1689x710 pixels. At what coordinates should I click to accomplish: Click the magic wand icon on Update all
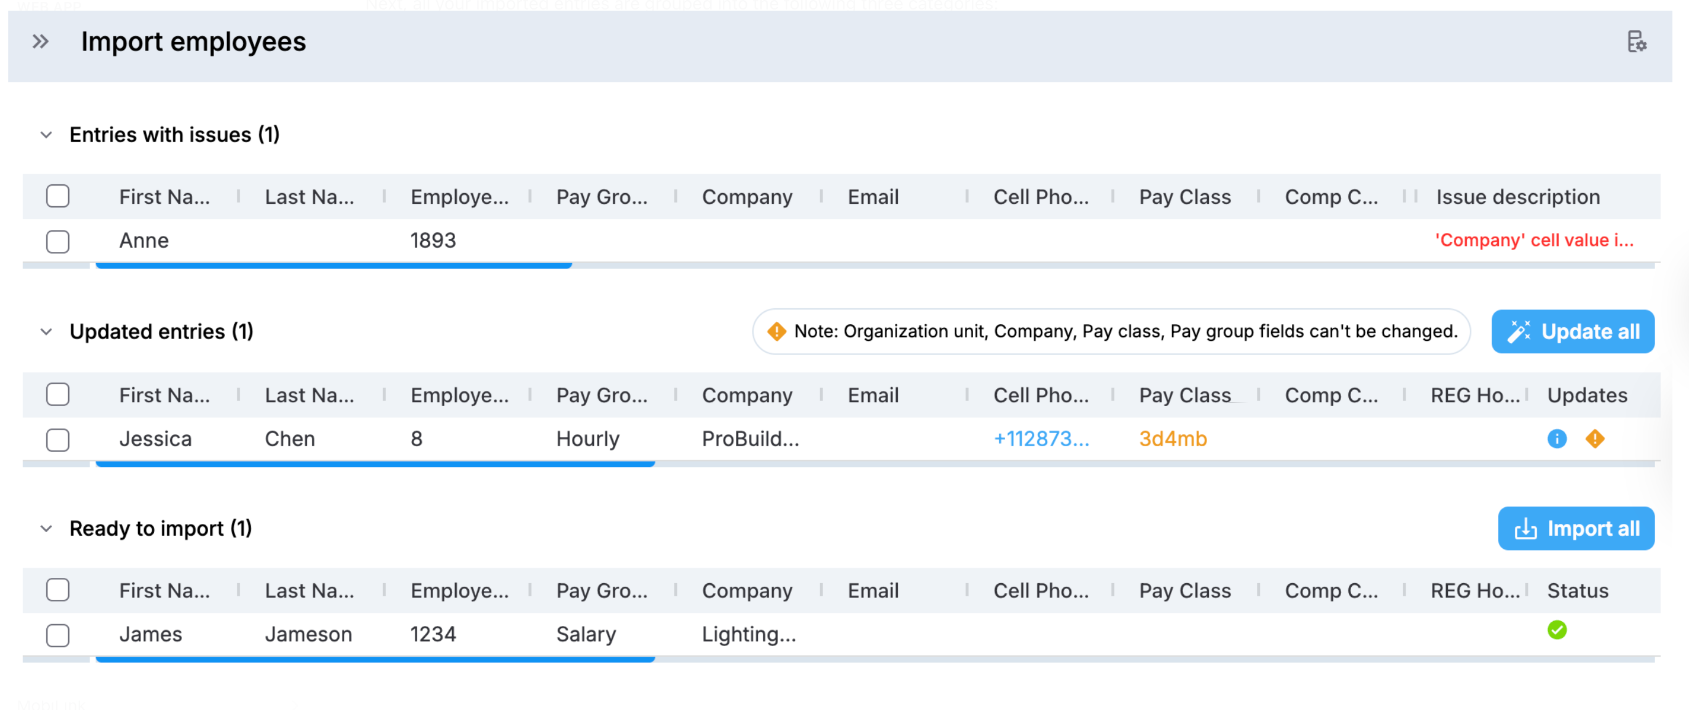1518,332
